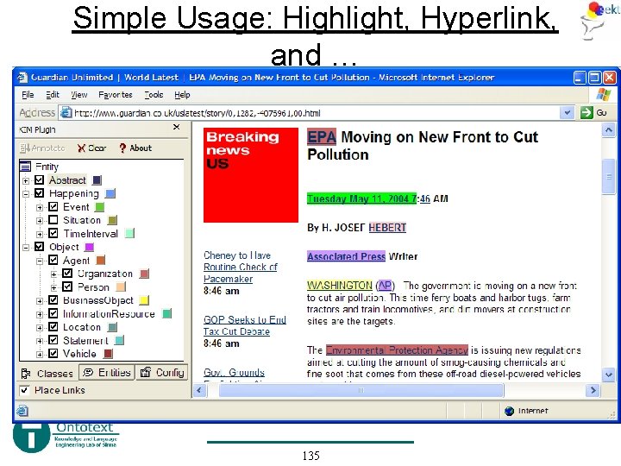Click the Clear button with red X
Image resolution: width=621 pixels, height=466 pixels.
[92, 148]
